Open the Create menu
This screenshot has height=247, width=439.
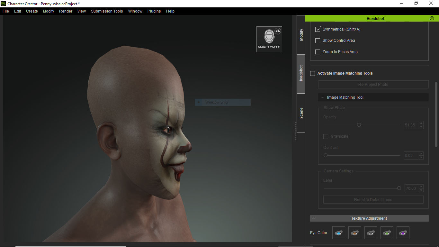point(32,11)
